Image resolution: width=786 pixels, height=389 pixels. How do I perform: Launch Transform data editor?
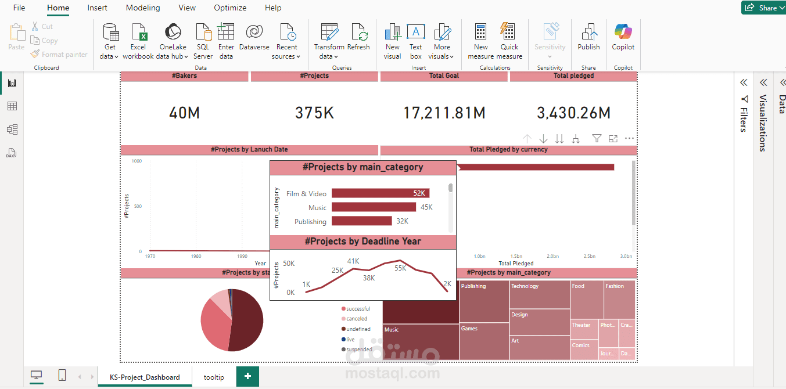[329, 41]
